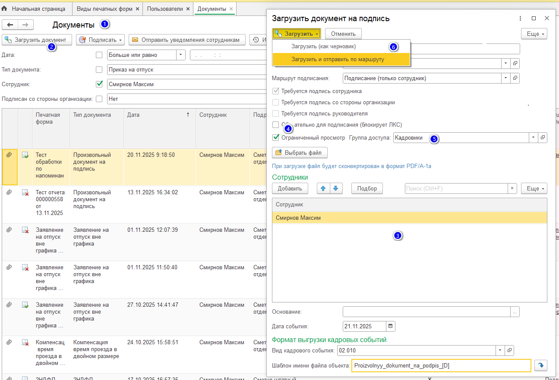The height and width of the screenshot is (380, 559).
Task: Move employee down with the down arrow
Action: coord(337,188)
